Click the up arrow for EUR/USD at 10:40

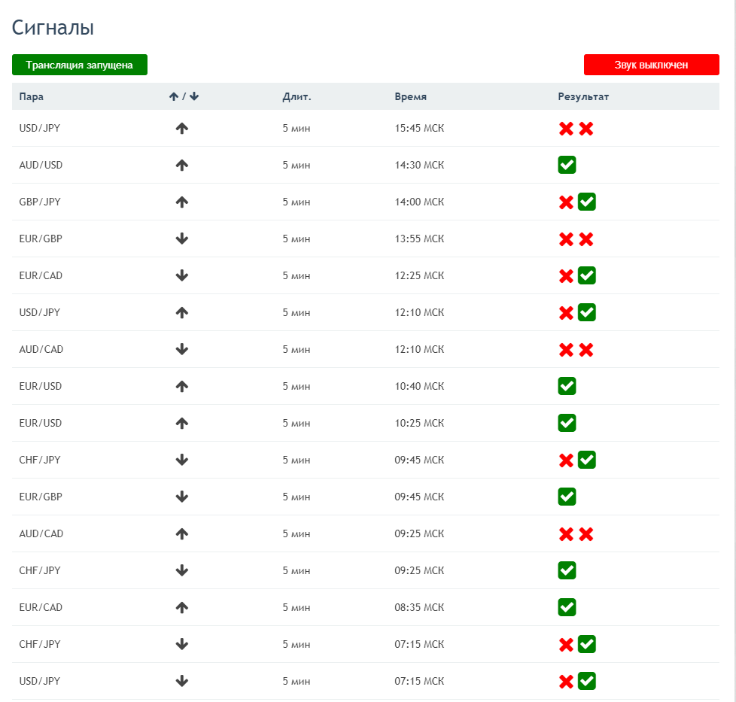[x=182, y=386]
